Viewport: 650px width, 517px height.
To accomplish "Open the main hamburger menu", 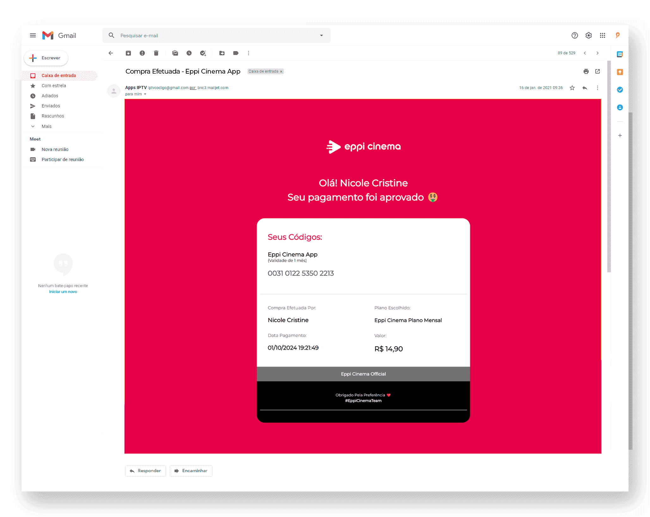I will coord(33,35).
